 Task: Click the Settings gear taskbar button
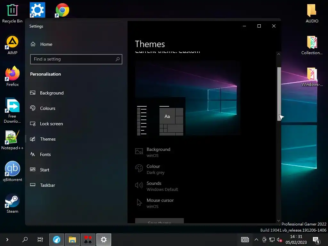coord(103,240)
